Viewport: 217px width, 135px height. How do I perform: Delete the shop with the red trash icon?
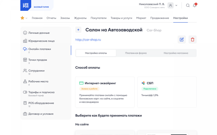(193, 39)
